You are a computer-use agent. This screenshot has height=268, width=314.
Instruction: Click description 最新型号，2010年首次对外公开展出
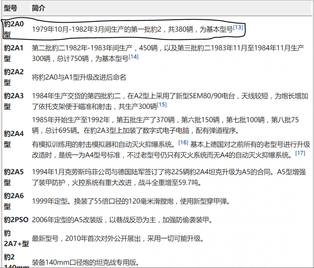118,238
